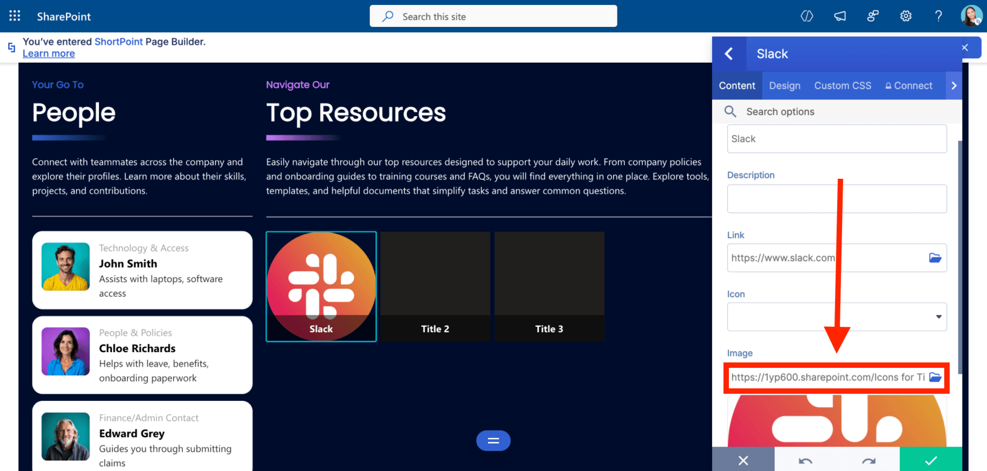
Task: Open the Learn more link
Action: [49, 53]
